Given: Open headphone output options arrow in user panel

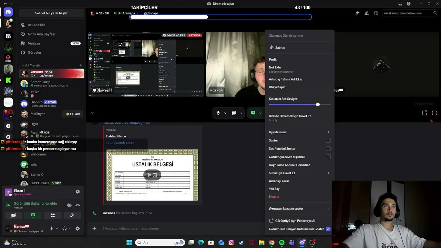Looking at the screenshot, I should [70, 228].
